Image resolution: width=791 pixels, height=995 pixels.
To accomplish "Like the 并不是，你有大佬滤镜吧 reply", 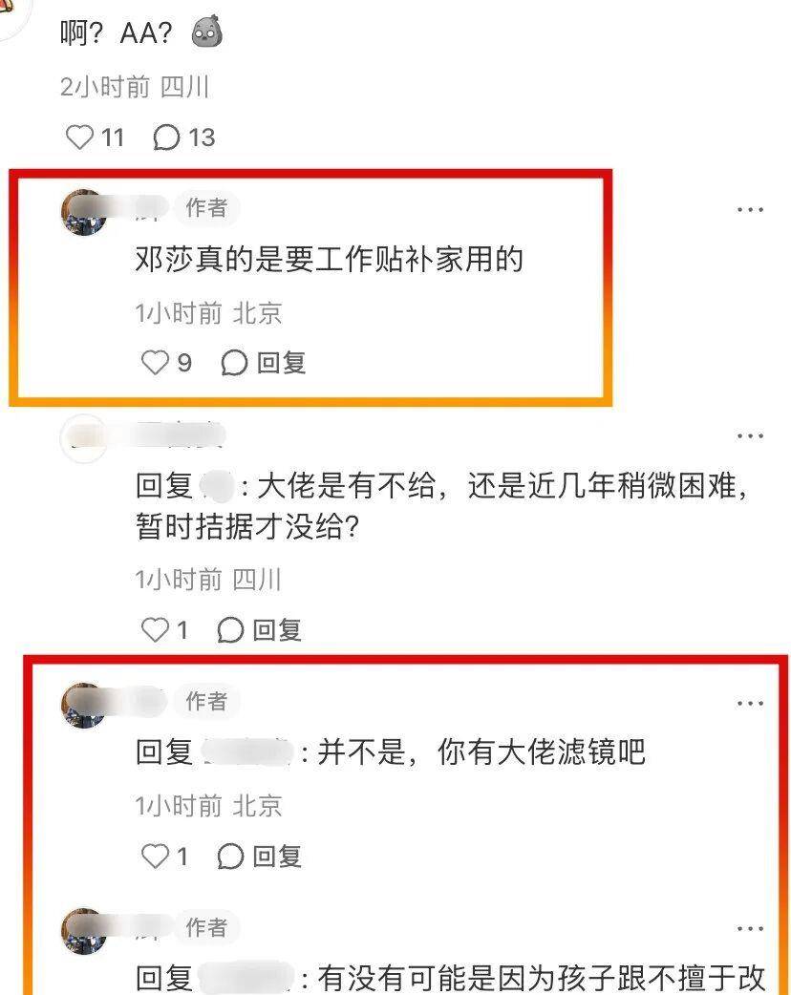I will click(x=154, y=856).
